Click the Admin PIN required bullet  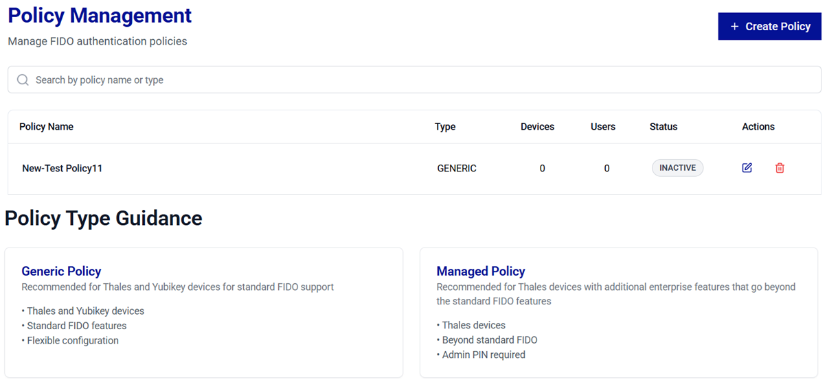pyautogui.click(x=482, y=355)
